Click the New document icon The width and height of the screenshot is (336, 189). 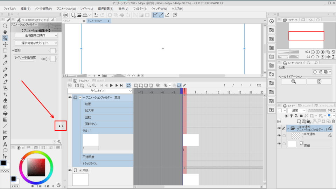pyautogui.click(x=73, y=15)
